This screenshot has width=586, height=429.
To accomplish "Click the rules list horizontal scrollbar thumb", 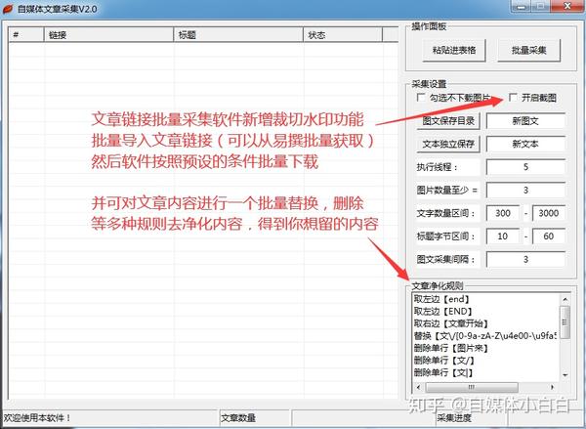I will [472, 387].
